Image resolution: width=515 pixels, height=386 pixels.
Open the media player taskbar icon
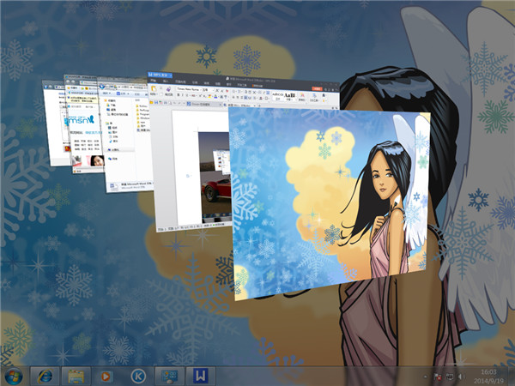point(106,376)
